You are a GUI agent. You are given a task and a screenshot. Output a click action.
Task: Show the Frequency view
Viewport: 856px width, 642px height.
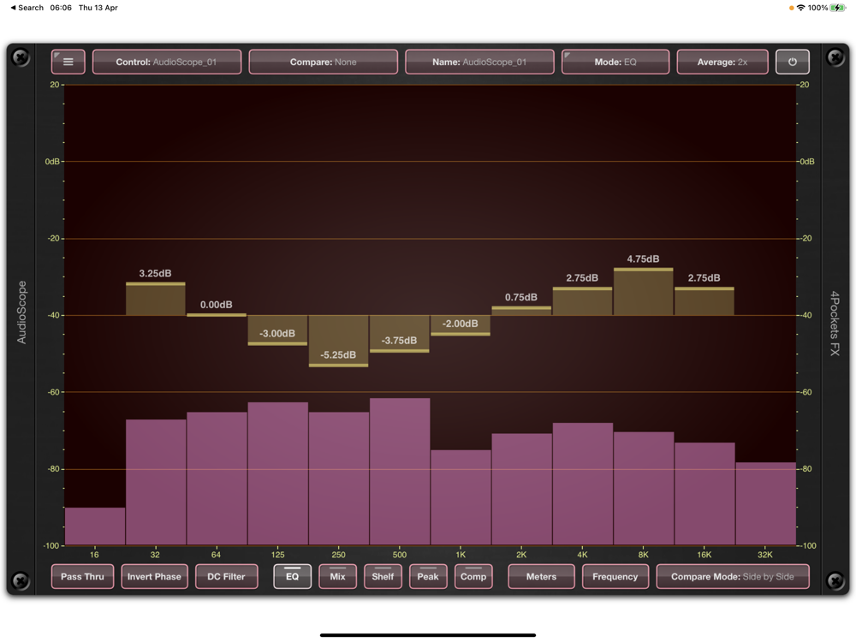tap(615, 576)
